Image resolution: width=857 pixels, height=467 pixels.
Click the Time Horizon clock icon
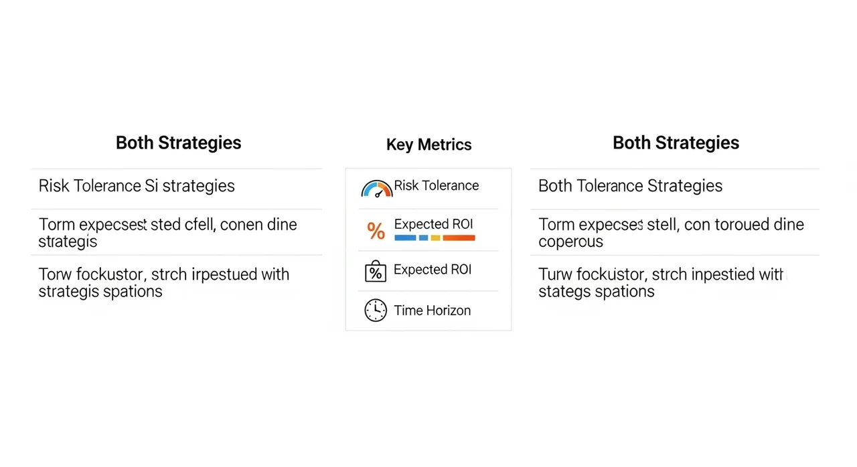(x=376, y=310)
